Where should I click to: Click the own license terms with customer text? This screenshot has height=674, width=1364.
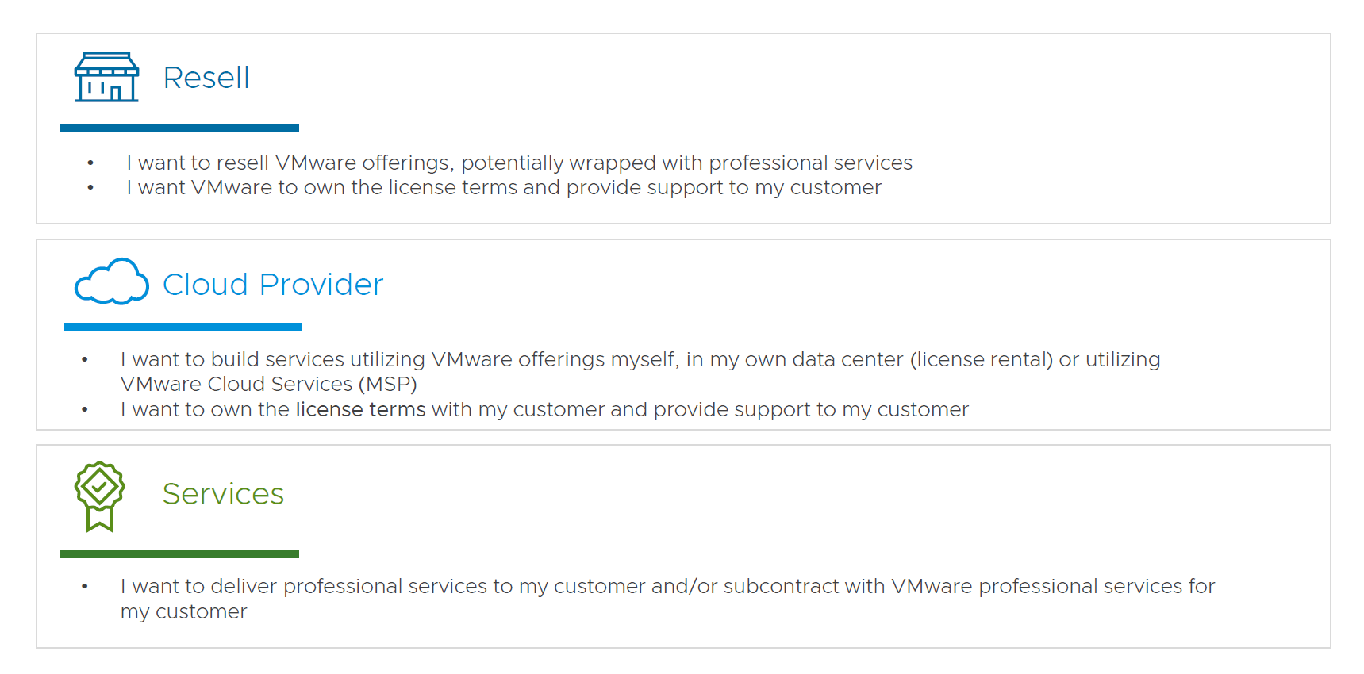[x=544, y=410]
